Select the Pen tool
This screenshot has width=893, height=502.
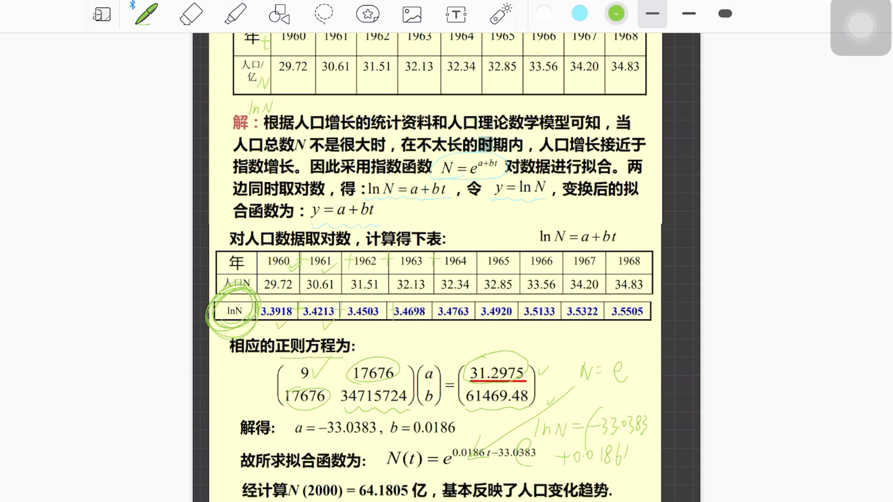146,14
